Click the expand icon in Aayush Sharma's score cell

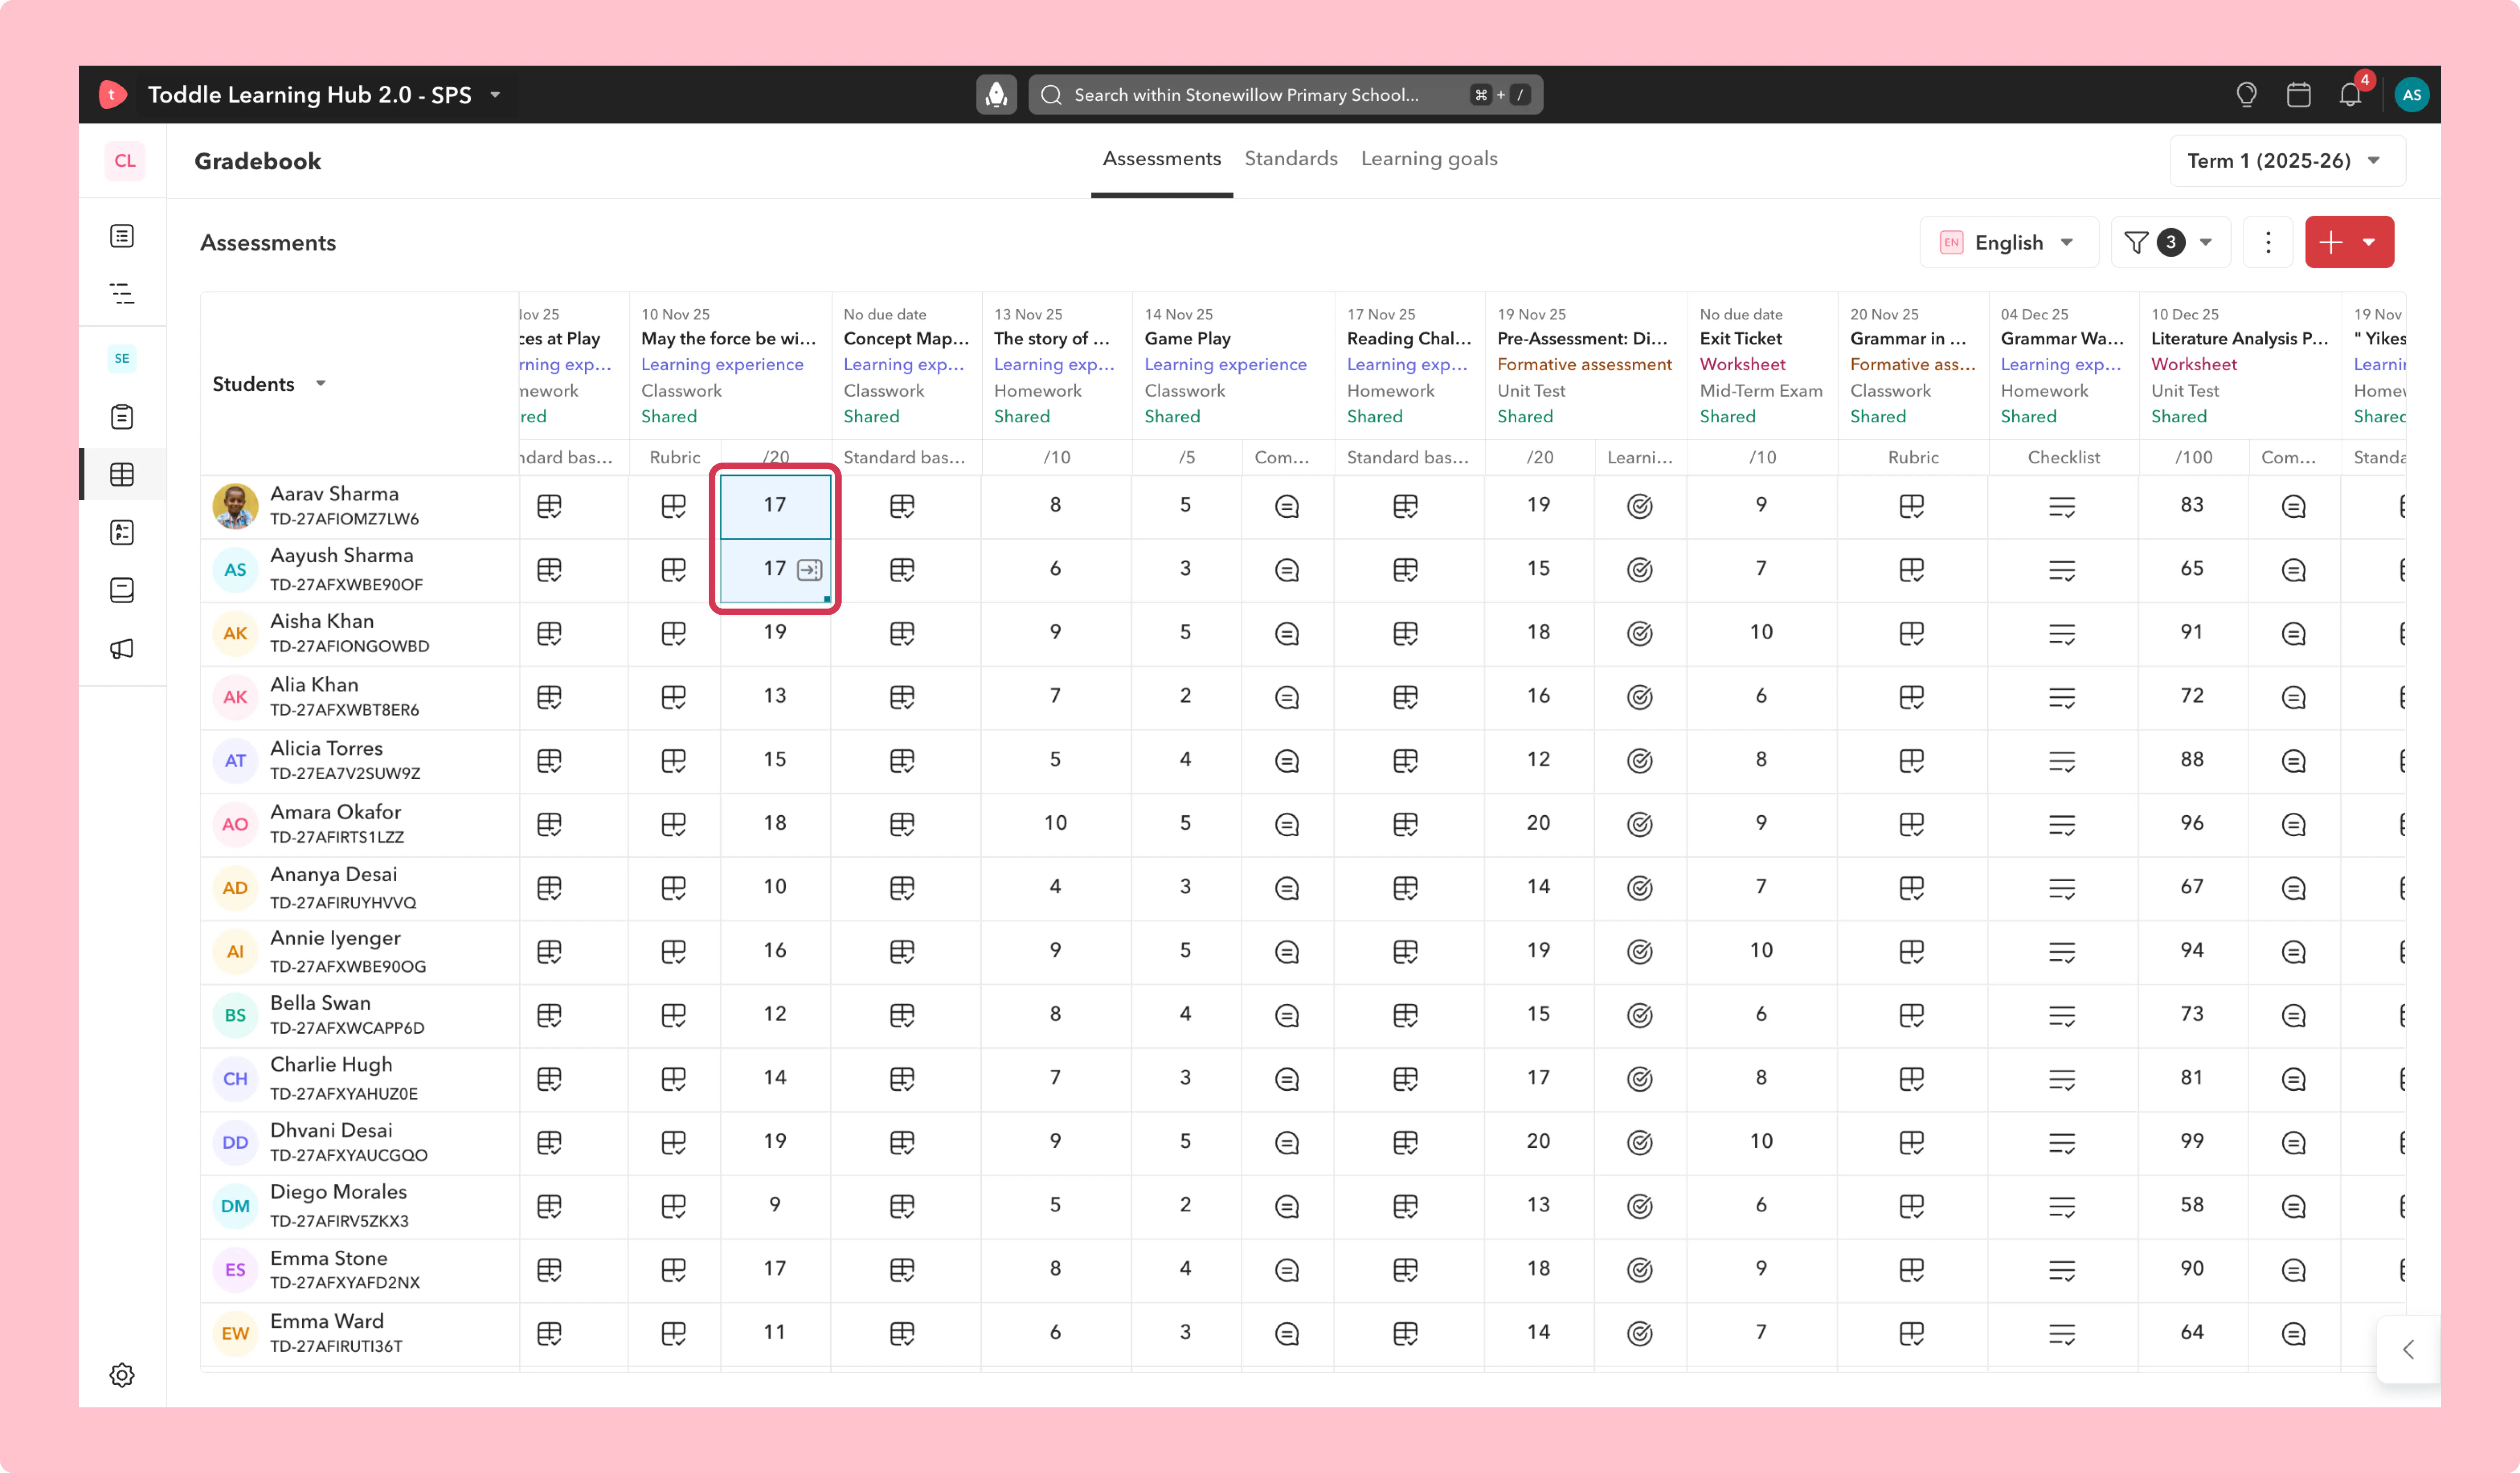809,570
